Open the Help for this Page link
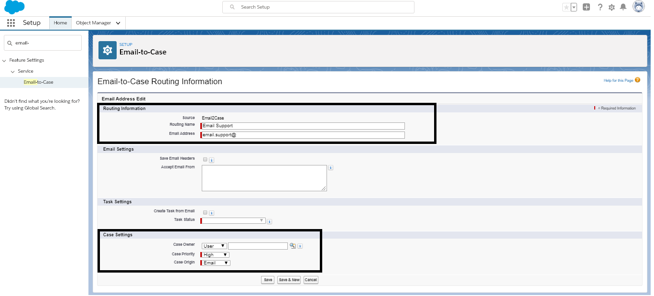This screenshot has height=296, width=654. (618, 80)
